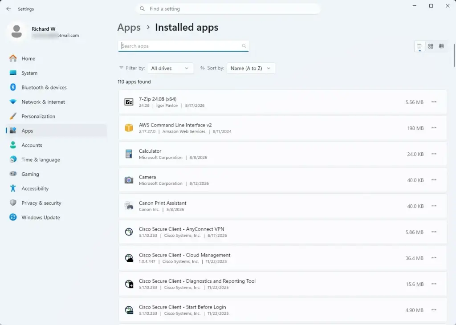Open the Filter by All drives dropdown
The image size is (456, 325).
(x=170, y=68)
